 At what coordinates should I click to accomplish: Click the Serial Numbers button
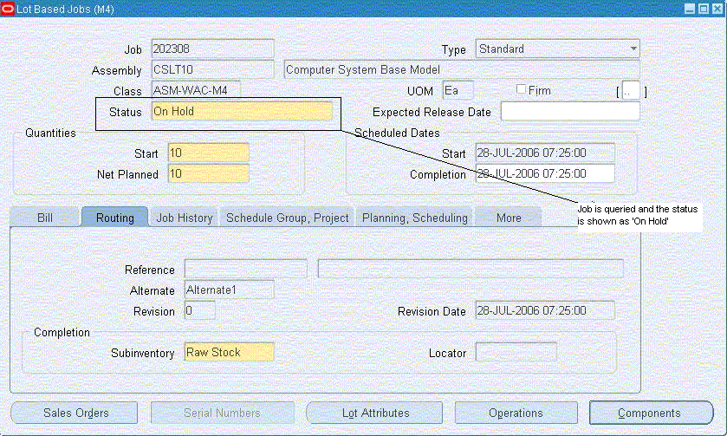[x=222, y=413]
